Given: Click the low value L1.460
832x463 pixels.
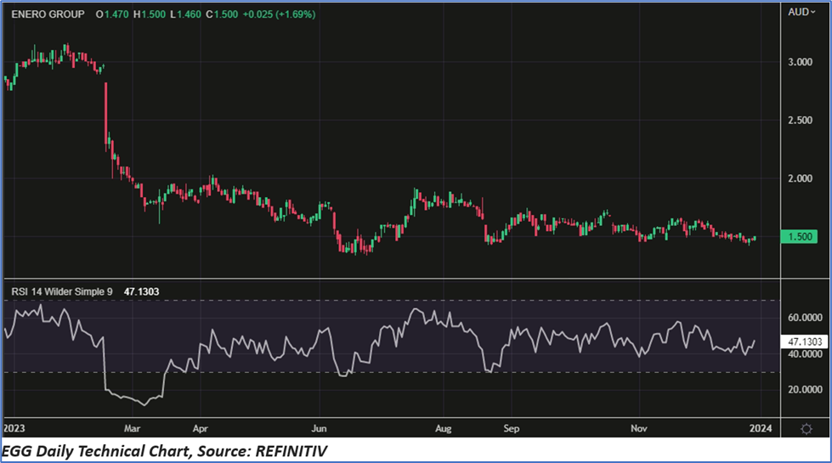Looking at the screenshot, I should [186, 14].
